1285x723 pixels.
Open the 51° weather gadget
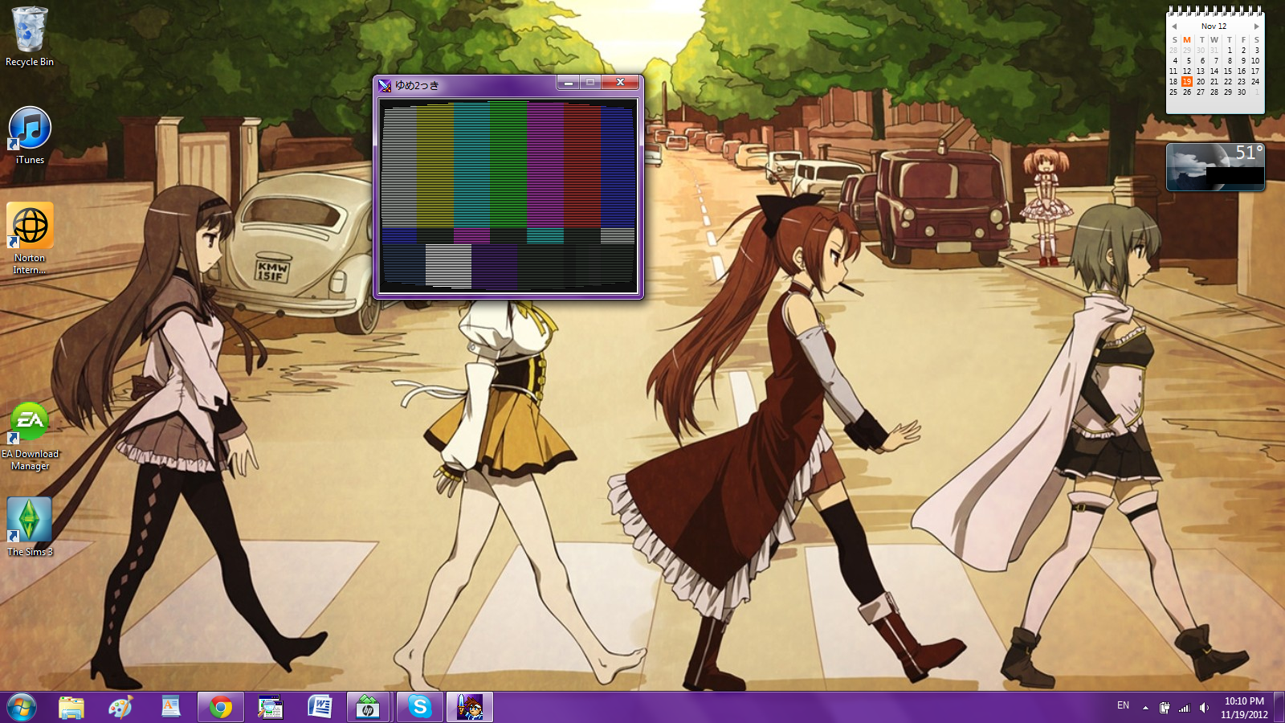point(1215,167)
